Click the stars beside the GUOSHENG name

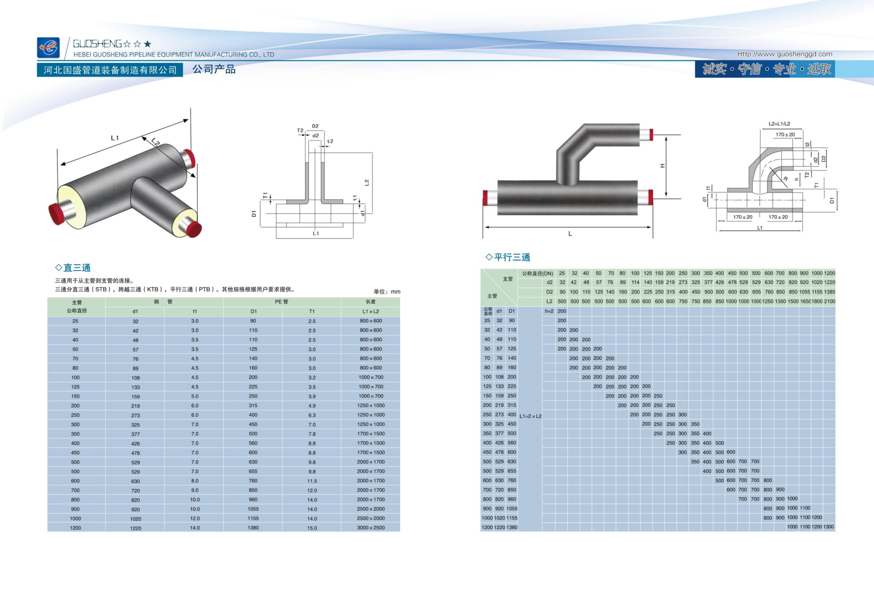137,44
